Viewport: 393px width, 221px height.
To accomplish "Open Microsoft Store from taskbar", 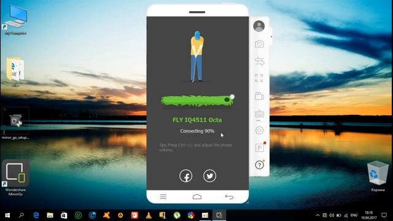I will click(64, 215).
